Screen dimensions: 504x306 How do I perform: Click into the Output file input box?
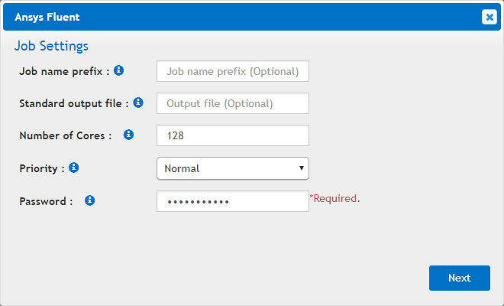click(x=232, y=103)
